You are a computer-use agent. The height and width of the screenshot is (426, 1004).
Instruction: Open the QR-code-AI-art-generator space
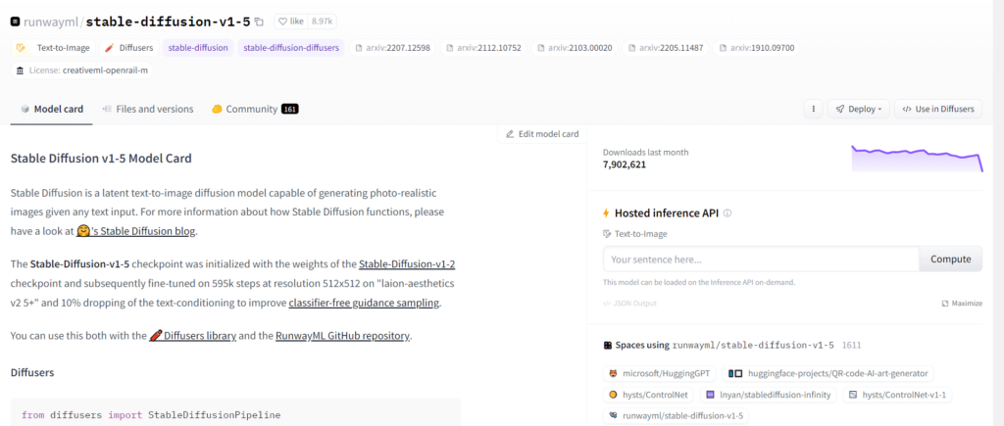click(828, 373)
